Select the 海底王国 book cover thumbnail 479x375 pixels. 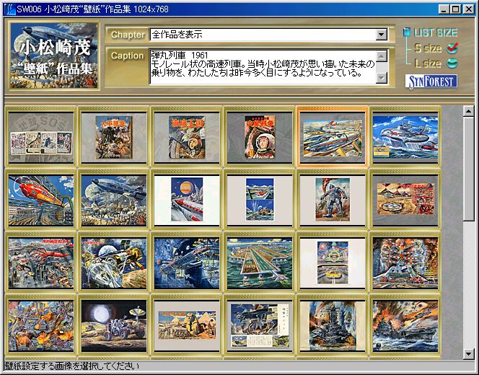(187, 138)
